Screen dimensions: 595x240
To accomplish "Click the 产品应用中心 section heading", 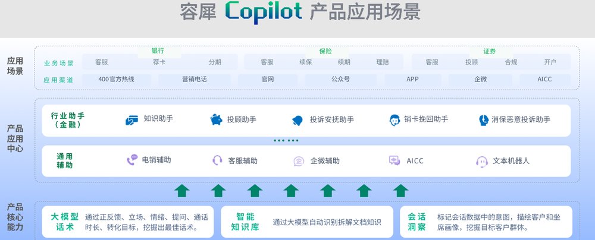I will point(15,138).
